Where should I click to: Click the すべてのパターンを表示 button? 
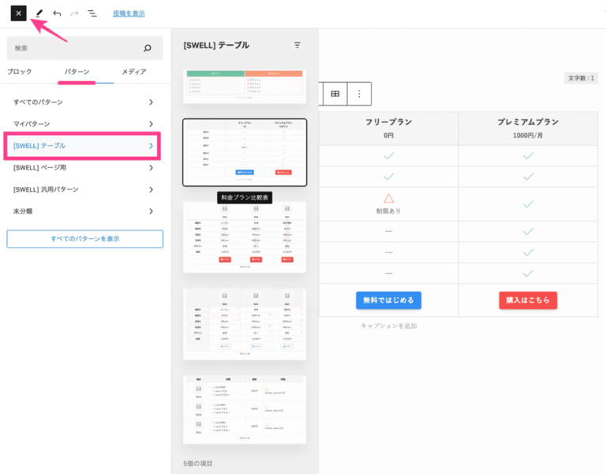pos(84,238)
